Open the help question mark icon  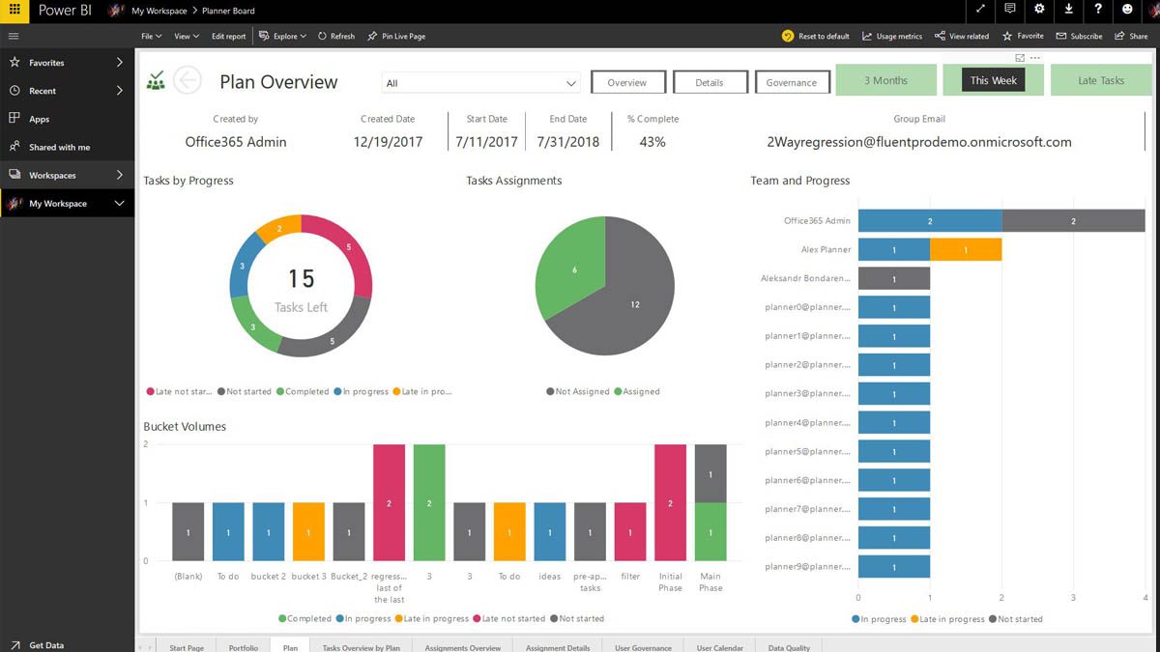coord(1098,10)
